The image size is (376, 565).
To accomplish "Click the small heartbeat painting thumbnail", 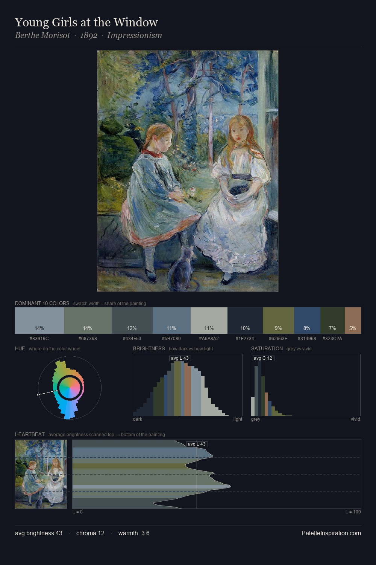I will [41, 474].
